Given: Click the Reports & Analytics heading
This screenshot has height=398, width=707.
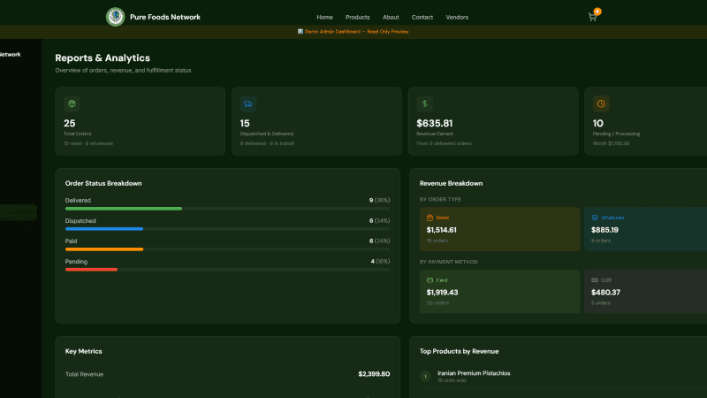Looking at the screenshot, I should tap(103, 57).
